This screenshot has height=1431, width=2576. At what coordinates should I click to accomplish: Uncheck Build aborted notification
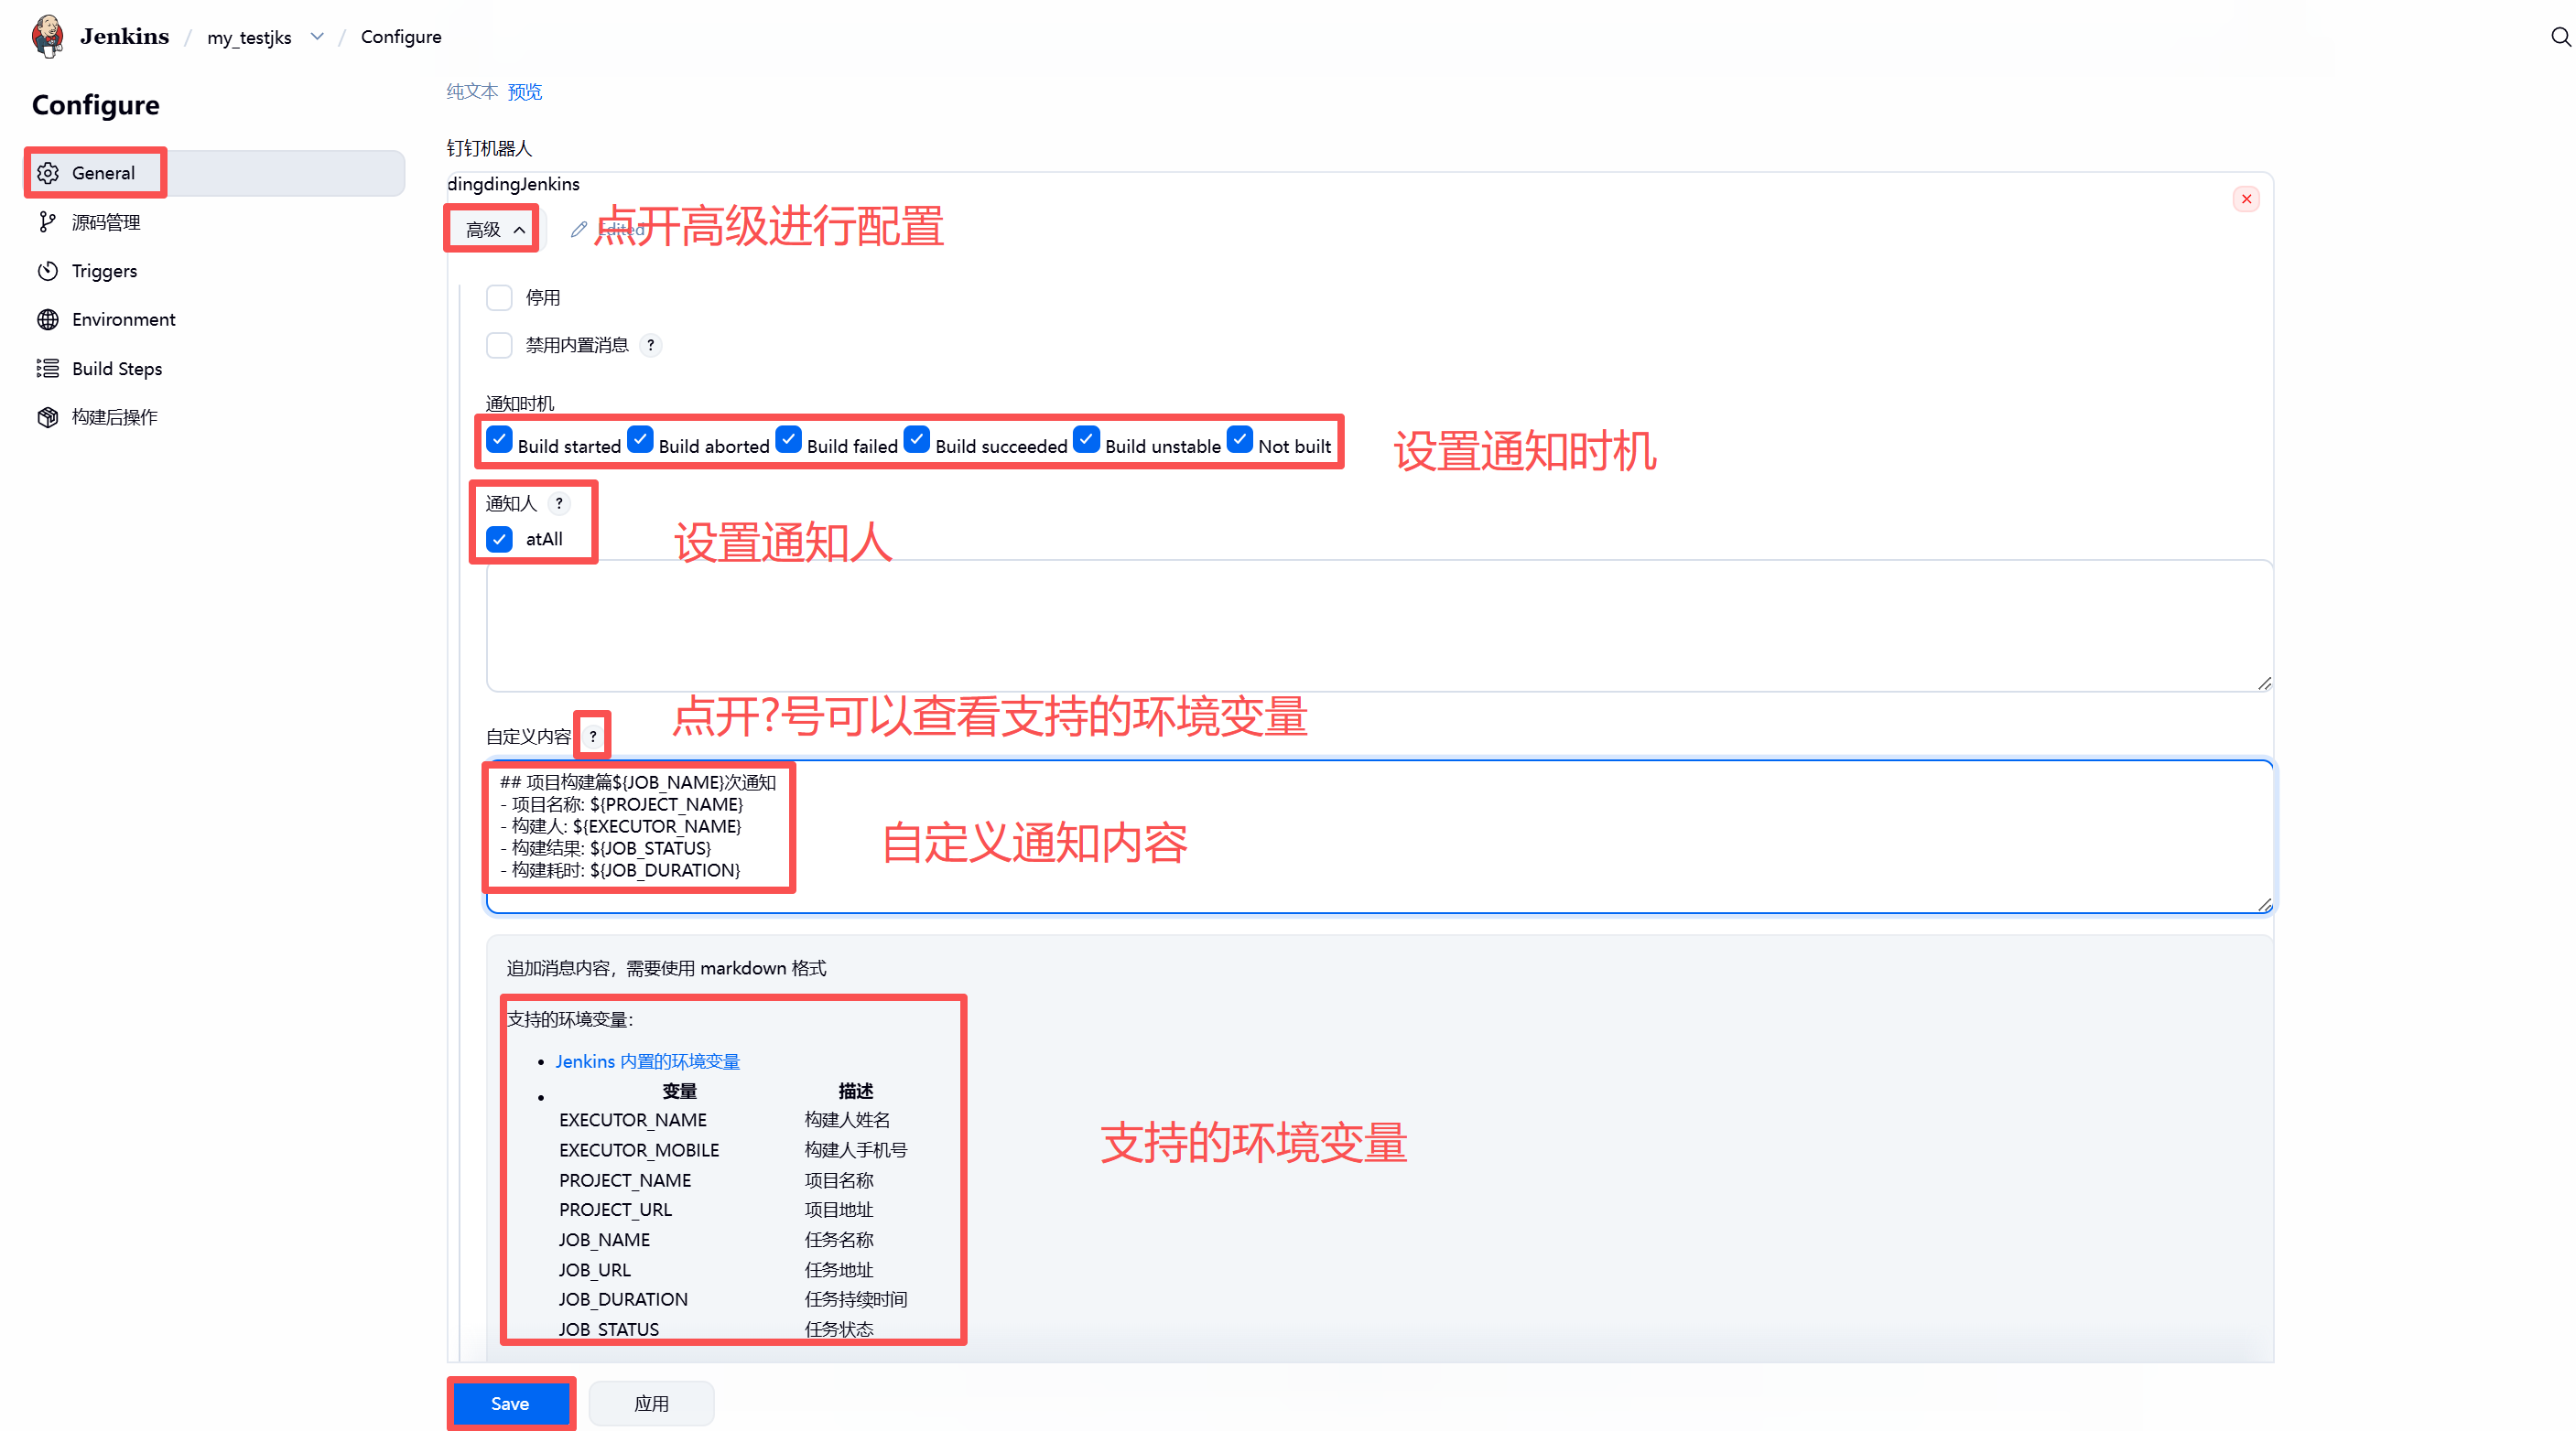click(x=640, y=440)
